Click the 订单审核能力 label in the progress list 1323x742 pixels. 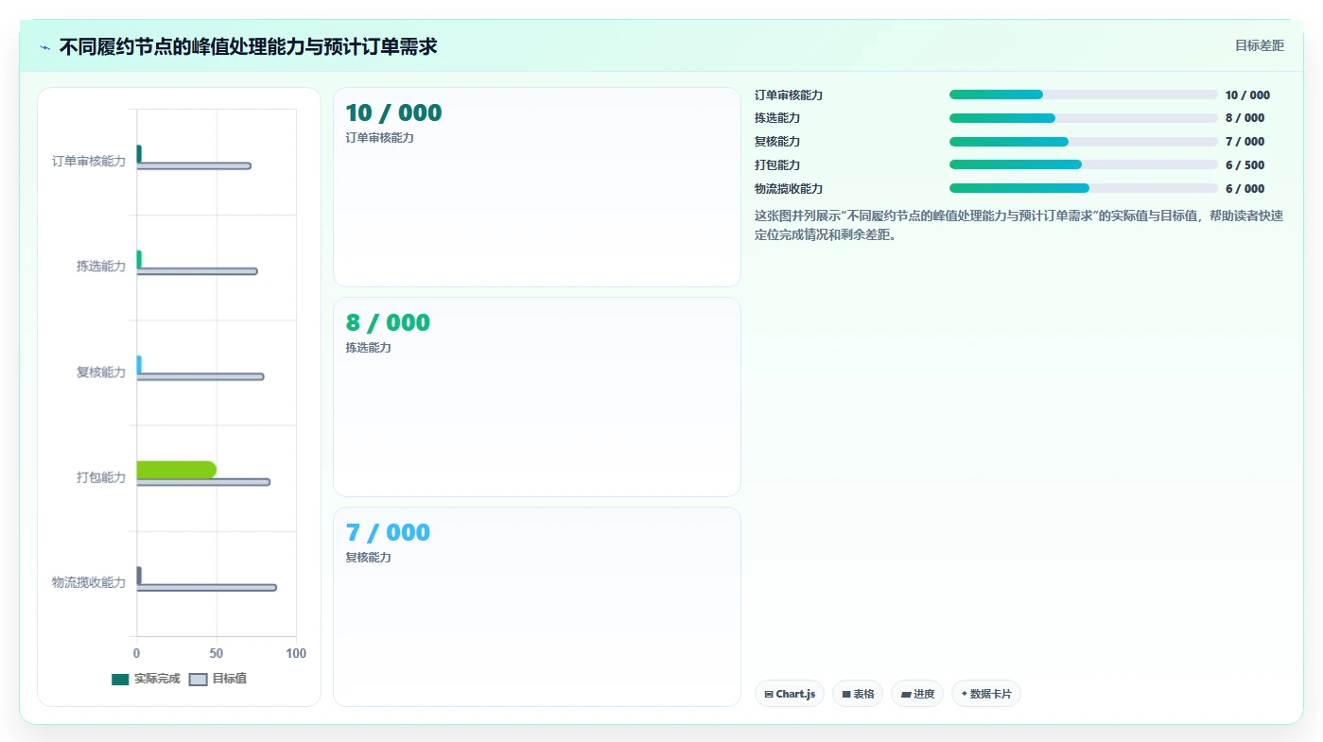click(789, 95)
